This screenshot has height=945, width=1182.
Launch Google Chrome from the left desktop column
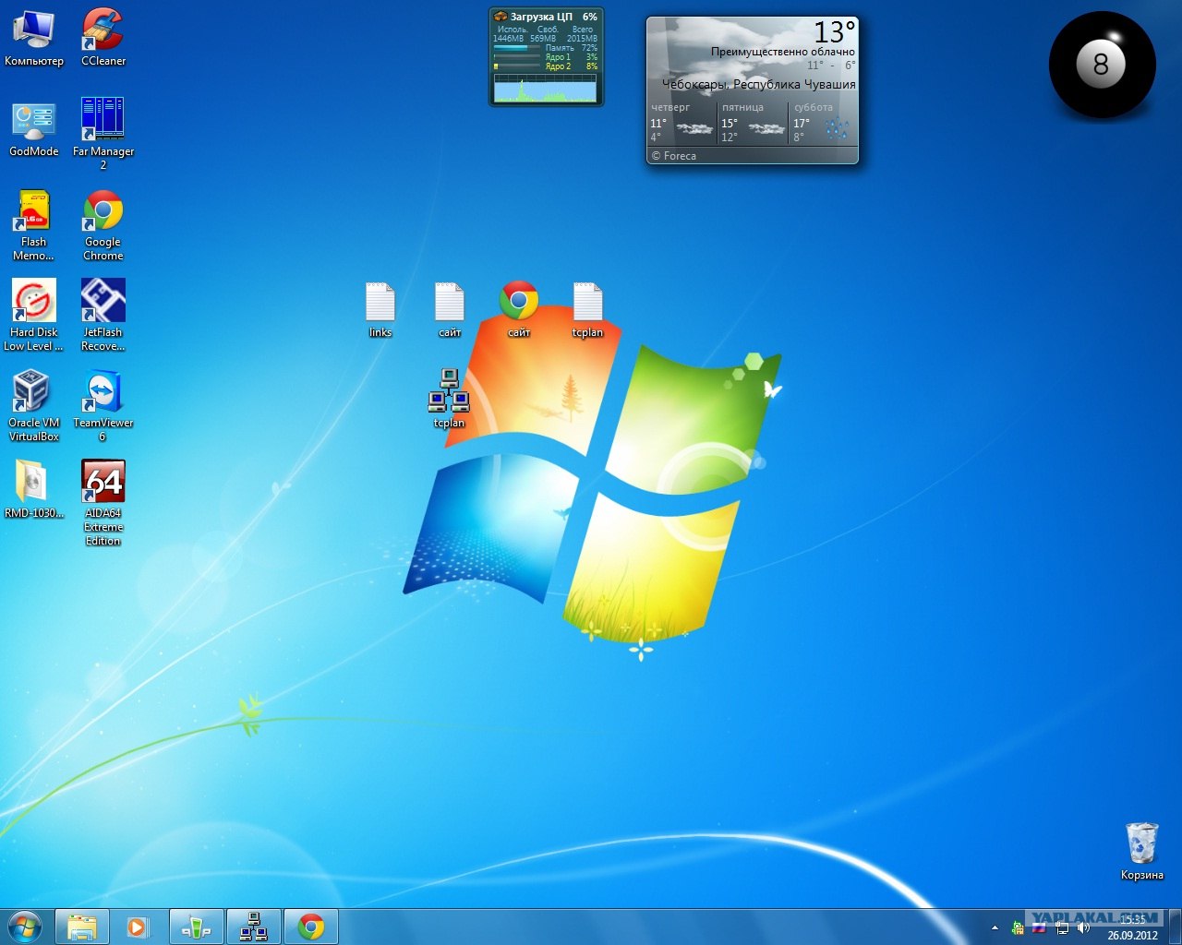tap(103, 225)
